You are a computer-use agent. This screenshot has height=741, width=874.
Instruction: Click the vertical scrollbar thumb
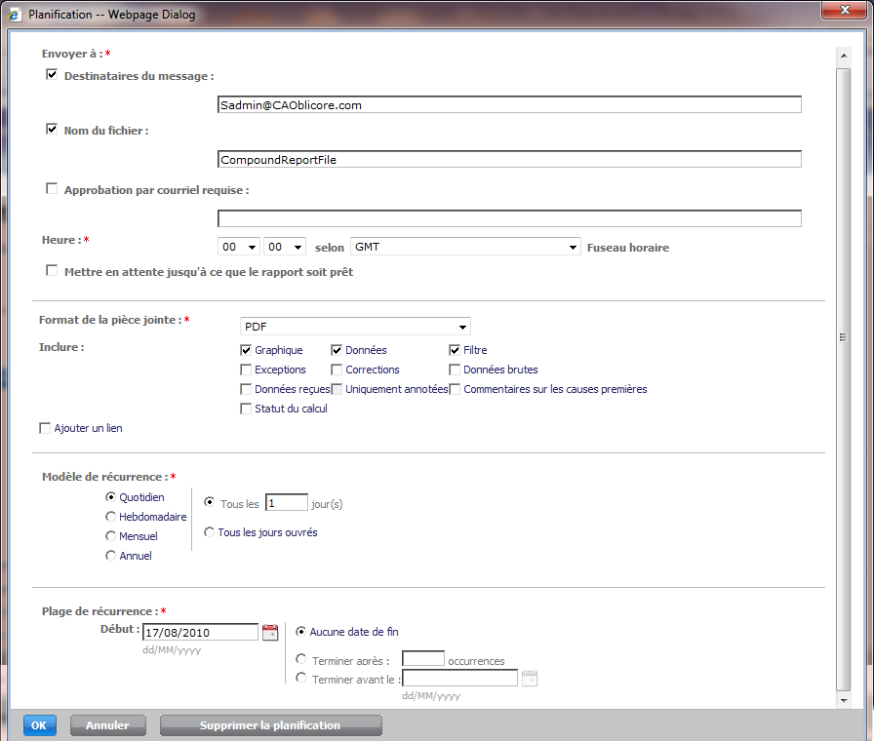click(844, 379)
